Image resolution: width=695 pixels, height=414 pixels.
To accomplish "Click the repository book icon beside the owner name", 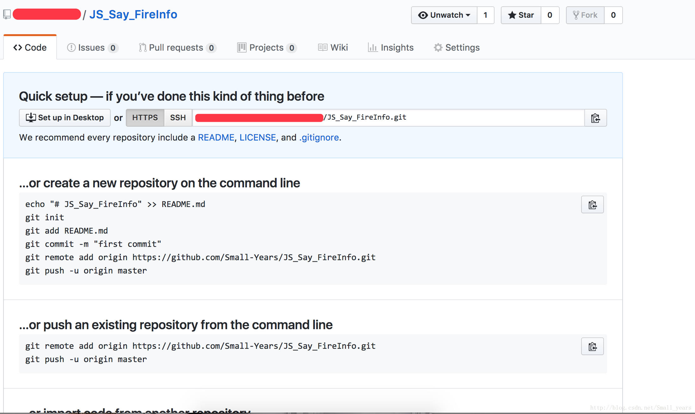I will (x=7, y=14).
